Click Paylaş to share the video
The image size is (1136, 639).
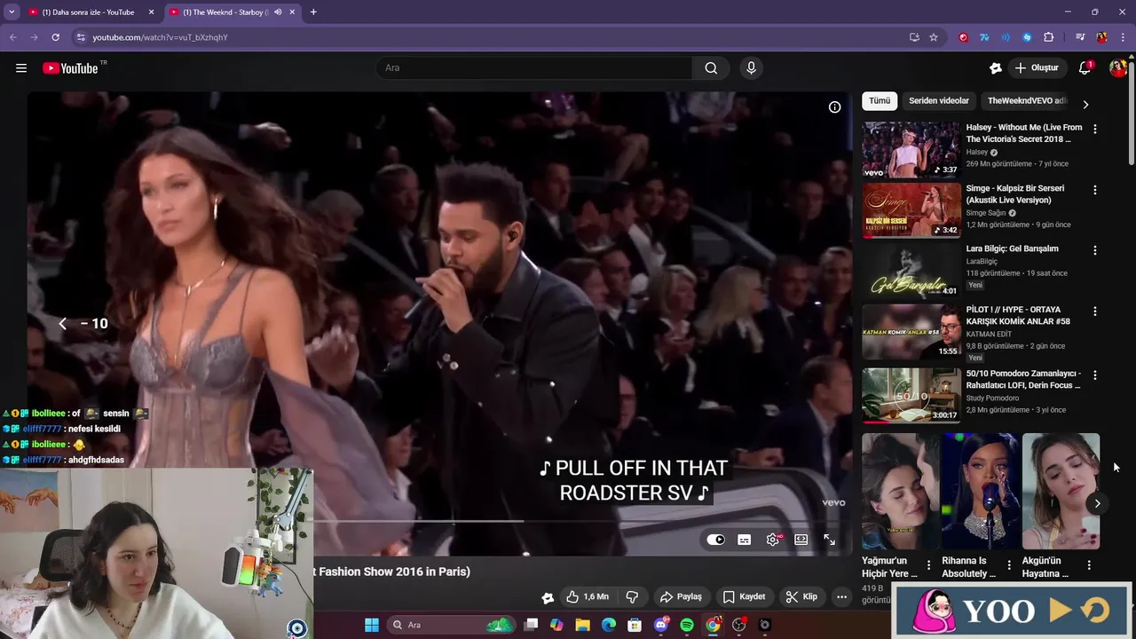[x=682, y=596]
